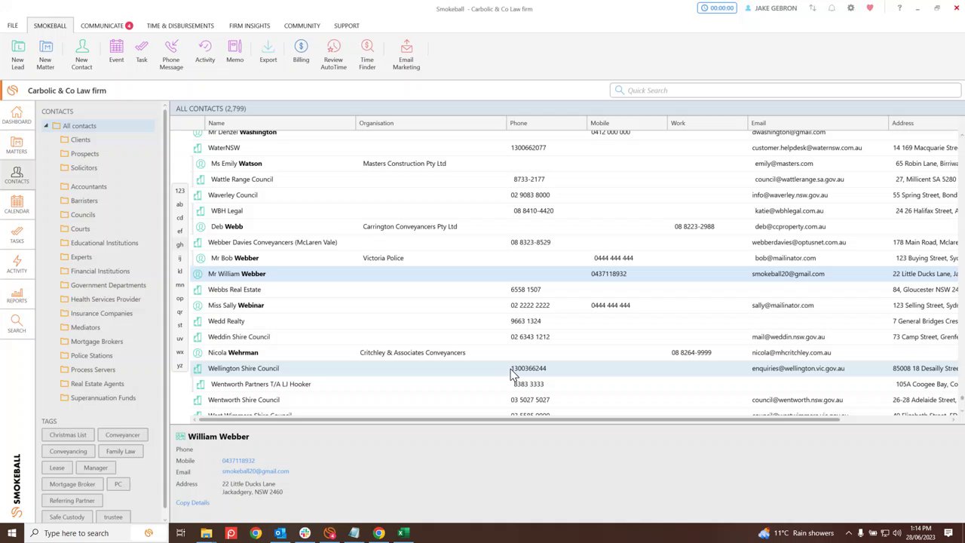965x543 pixels.
Task: Filter by the Safe Custody tag
Action: [67, 517]
